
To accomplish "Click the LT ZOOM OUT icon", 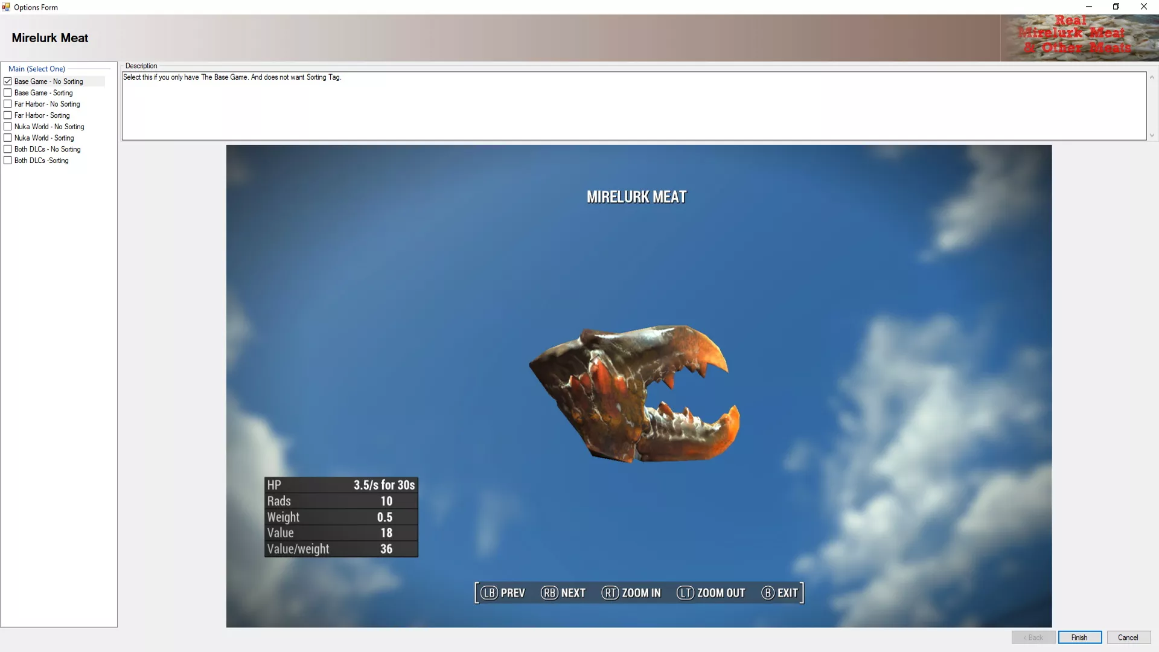I will click(685, 593).
